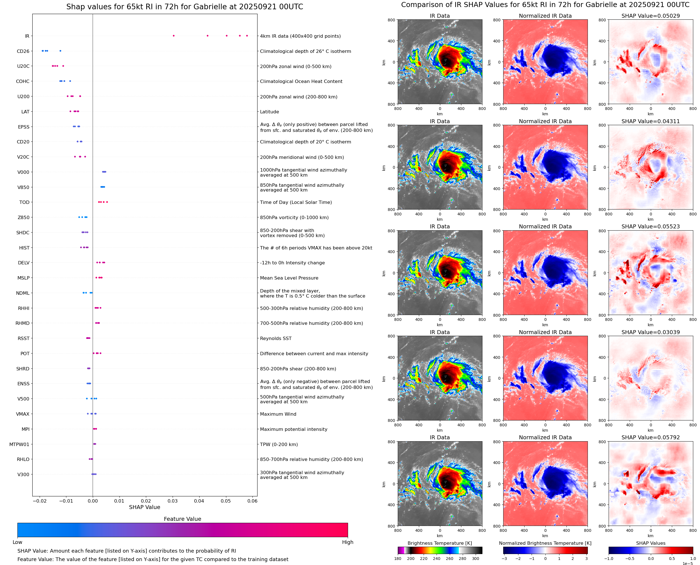Image resolution: width=700 pixels, height=565 pixels.
Task: Click the 'Comparison of IR SHAP Values' title
Action: coord(545,4)
